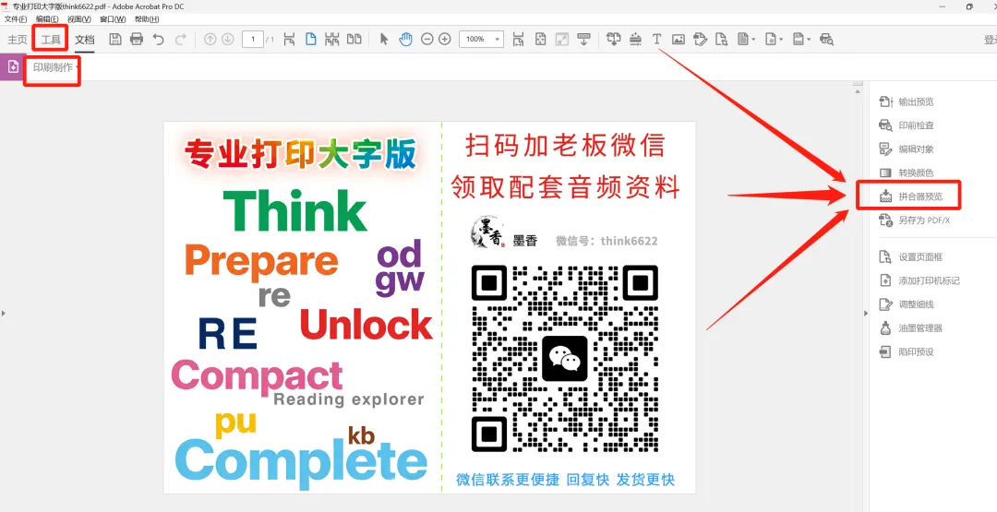Undo the last action

pyautogui.click(x=159, y=40)
